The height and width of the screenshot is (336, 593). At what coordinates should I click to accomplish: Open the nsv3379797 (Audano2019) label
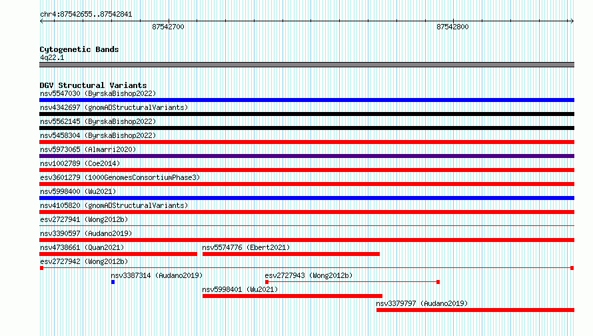tap(422, 303)
